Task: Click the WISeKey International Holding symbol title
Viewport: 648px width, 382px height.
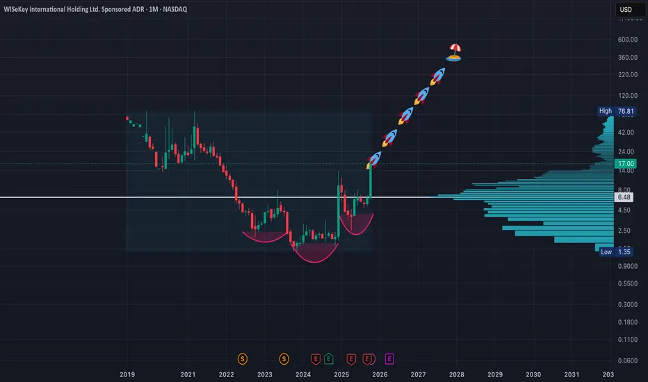Action: click(95, 9)
